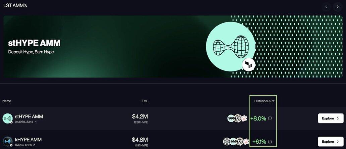Open the 0xbf74...b526 address link
This screenshot has width=346, height=149.
tap(25, 145)
